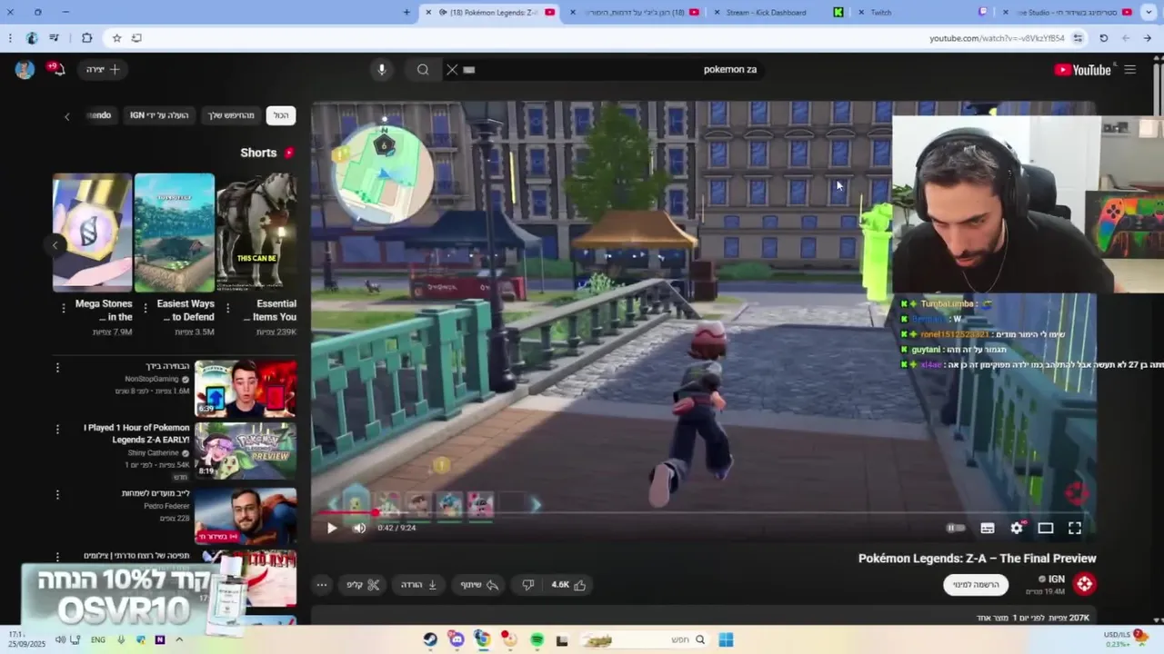Click the download (הורדה) button
Screen dimensions: 1164x654
click(x=419, y=585)
